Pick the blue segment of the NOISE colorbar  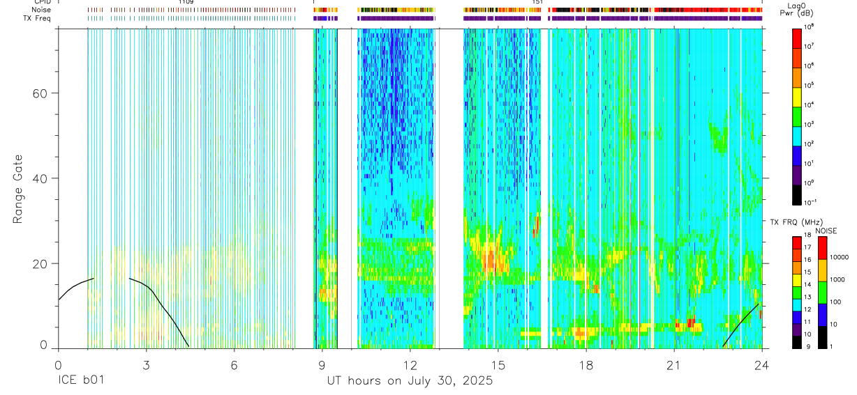coord(822,314)
